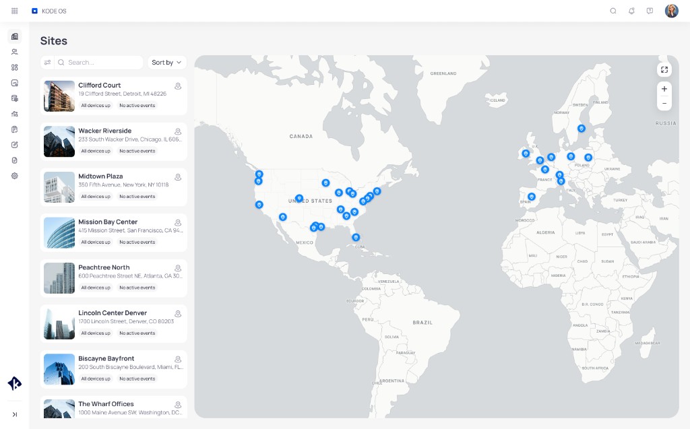Screen dimensions: 690x429
Task: Open the Mission Bay Center site title
Action: pyautogui.click(x=108, y=222)
